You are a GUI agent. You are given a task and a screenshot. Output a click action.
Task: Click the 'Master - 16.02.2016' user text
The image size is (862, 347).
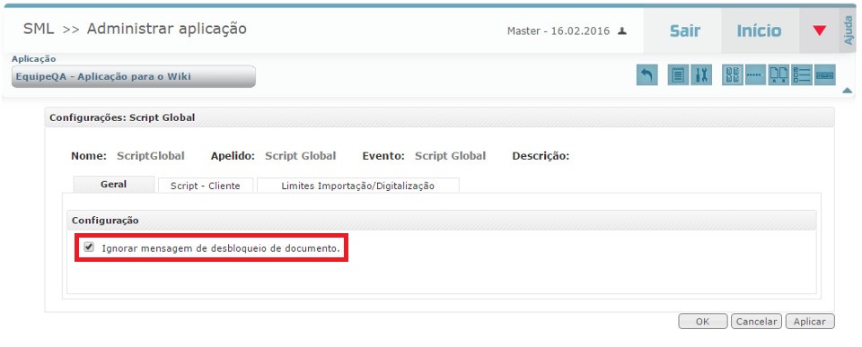558,31
